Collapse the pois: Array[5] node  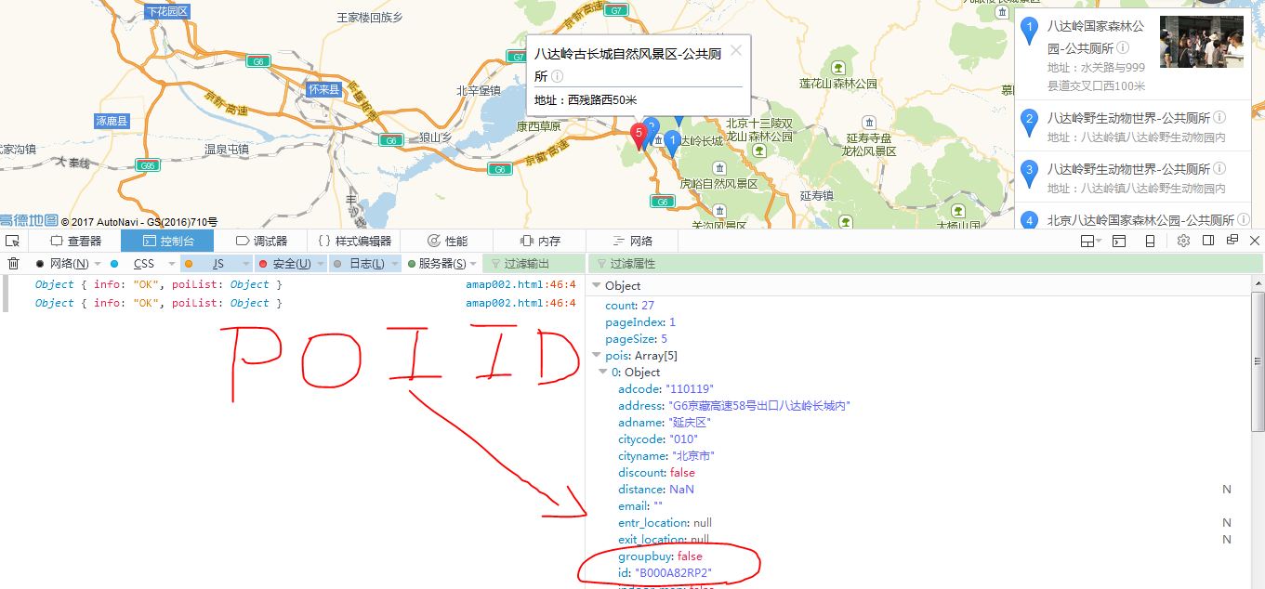click(597, 356)
